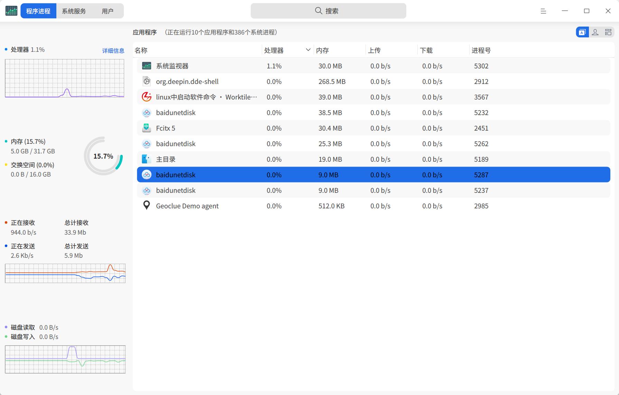Toggle sort arrow on 处理器 column
The height and width of the screenshot is (395, 619).
coord(308,50)
